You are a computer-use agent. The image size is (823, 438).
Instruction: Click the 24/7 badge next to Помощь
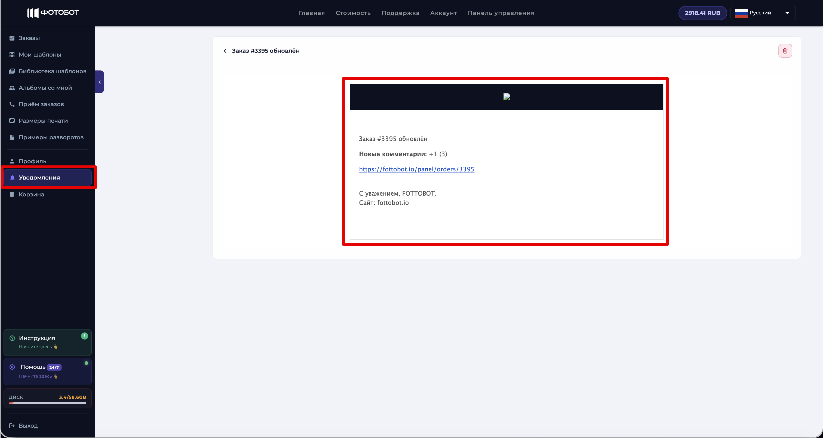(x=54, y=367)
